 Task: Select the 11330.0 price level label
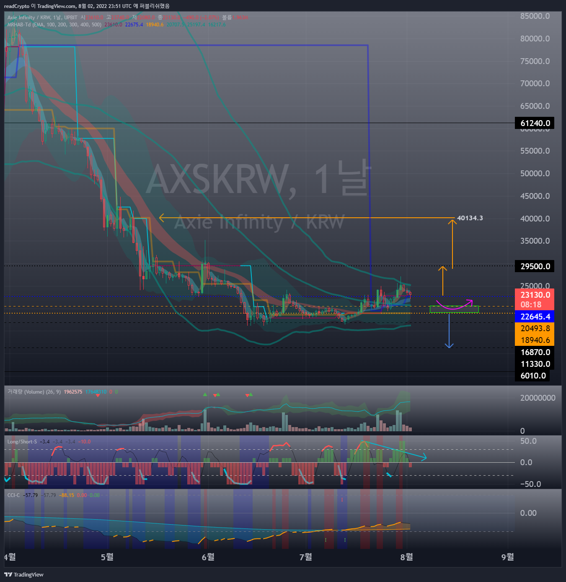[x=535, y=364]
